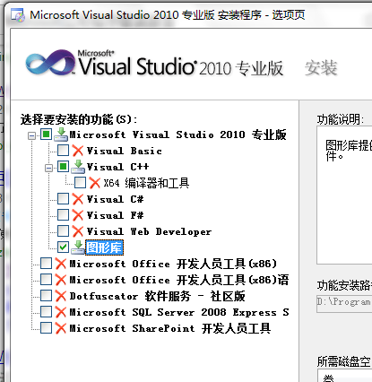Select Microsoft Office 开发人员工具(x86) label

point(173,264)
